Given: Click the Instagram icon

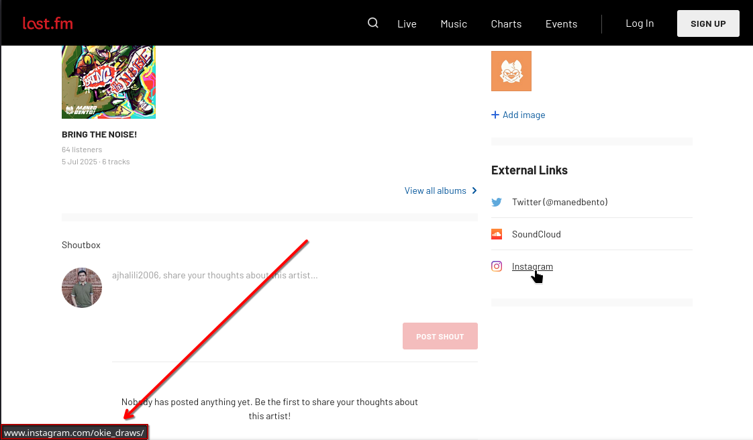Looking at the screenshot, I should point(497,266).
